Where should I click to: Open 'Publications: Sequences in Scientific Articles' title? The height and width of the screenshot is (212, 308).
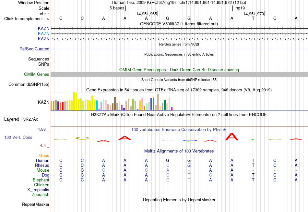pos(179,54)
